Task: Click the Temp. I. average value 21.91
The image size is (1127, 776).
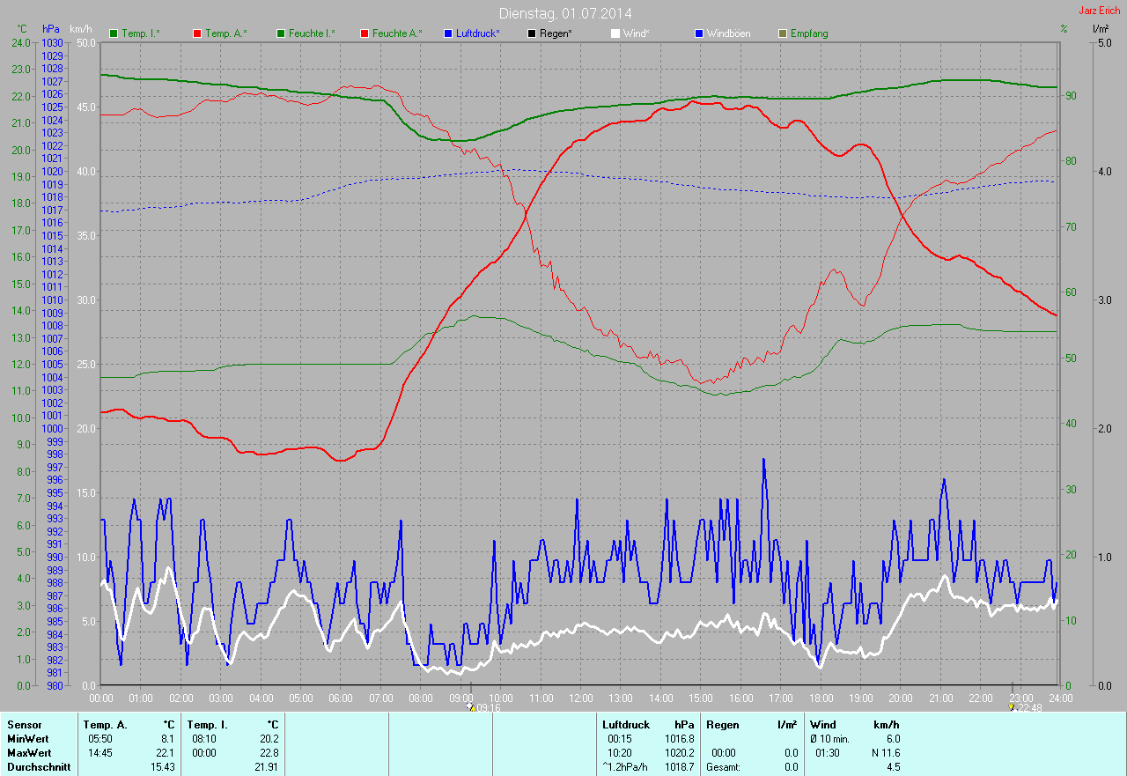Action: click(x=266, y=767)
